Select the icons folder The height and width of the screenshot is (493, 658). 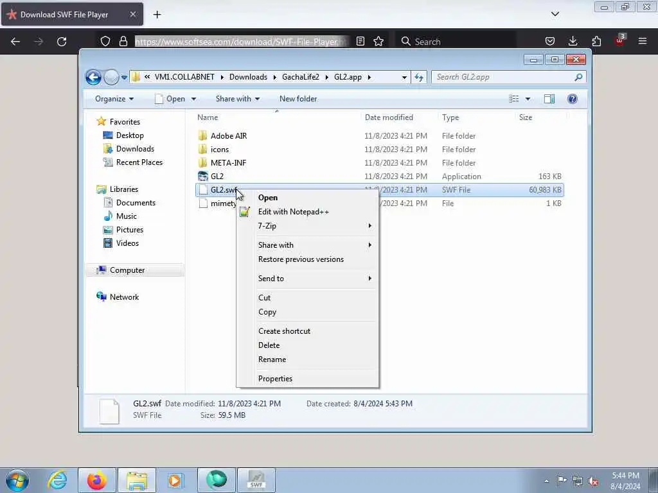pyautogui.click(x=220, y=150)
